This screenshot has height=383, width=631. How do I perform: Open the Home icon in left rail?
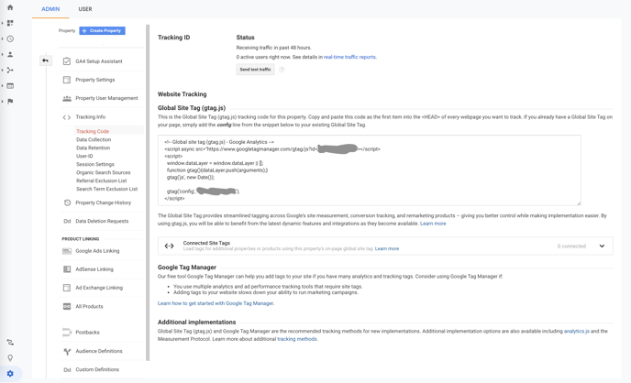pyautogui.click(x=10, y=7)
